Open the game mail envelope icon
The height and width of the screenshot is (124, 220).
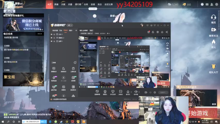207,4
